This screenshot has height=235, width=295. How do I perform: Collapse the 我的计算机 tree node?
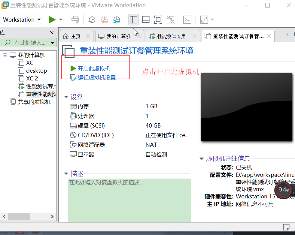[x=5, y=55]
